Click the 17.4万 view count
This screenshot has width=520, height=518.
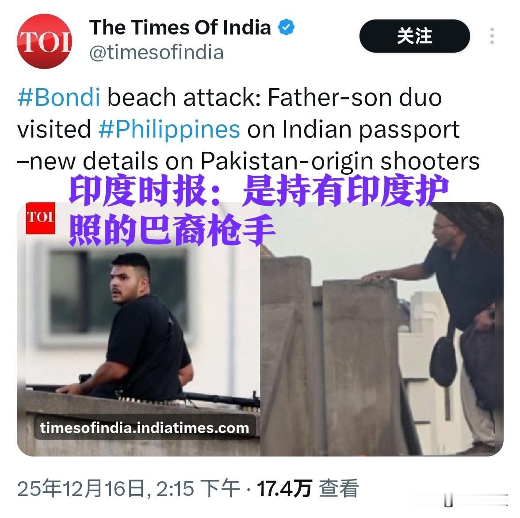pyautogui.click(x=284, y=489)
